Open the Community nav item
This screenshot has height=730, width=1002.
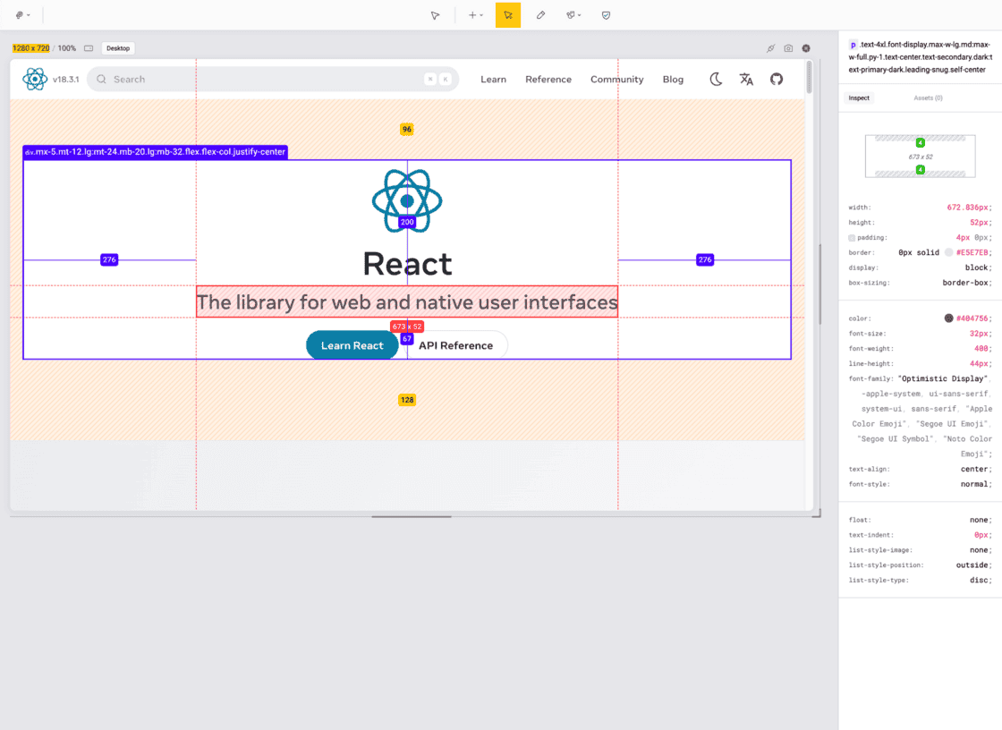616,80
